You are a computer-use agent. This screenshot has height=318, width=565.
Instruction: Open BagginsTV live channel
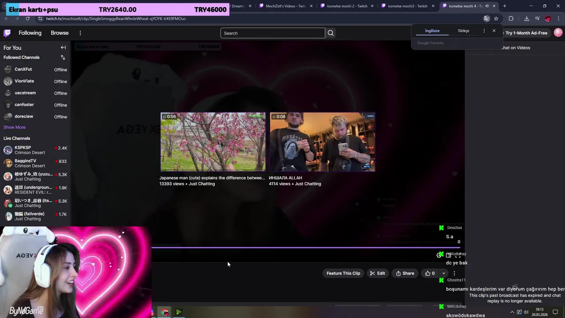35,163
